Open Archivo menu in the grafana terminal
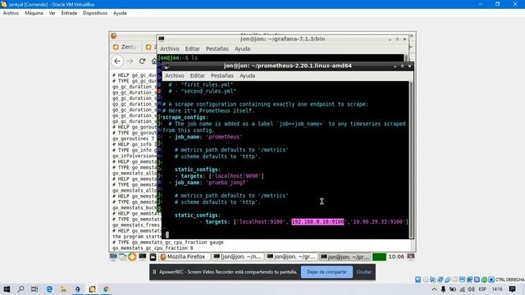The image size is (525, 295). (170, 49)
